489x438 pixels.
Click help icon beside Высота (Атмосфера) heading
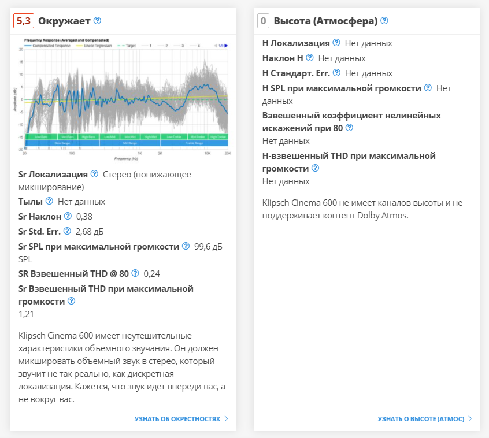point(384,21)
